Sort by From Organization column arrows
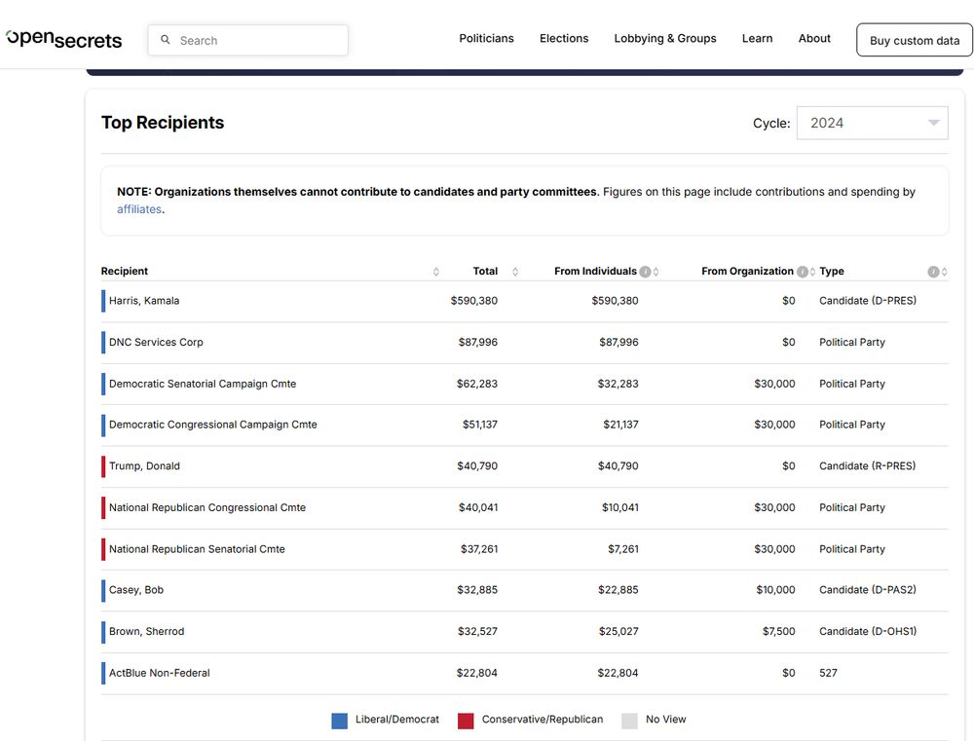 tap(812, 272)
